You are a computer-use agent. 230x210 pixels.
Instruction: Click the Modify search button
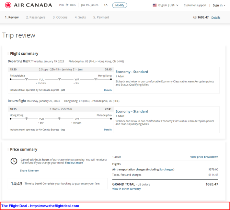tap(120, 5)
